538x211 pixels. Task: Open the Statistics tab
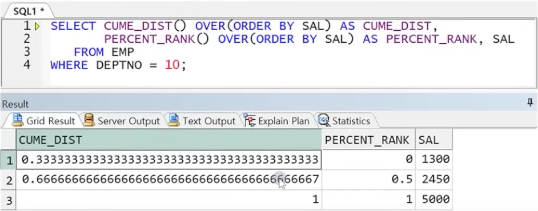[345, 121]
